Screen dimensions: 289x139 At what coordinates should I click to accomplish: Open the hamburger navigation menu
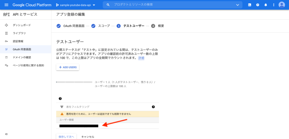coord(6,5)
